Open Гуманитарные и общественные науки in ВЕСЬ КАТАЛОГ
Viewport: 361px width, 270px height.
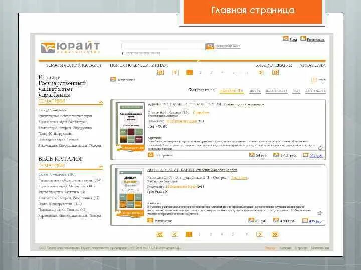[x=70, y=180]
